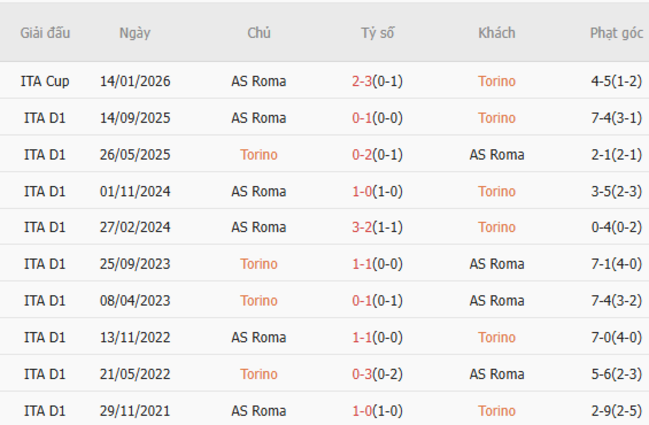Click home team Torino on 25/09/2023

[259, 264]
